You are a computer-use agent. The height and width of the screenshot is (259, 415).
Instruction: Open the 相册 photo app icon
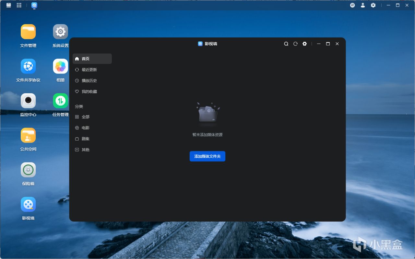pos(61,66)
